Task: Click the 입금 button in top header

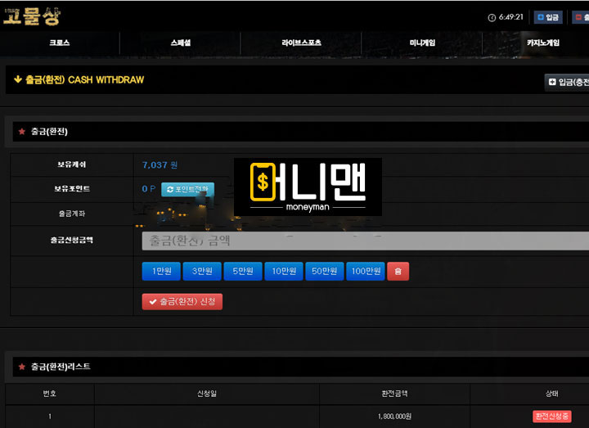Action: tap(547, 17)
